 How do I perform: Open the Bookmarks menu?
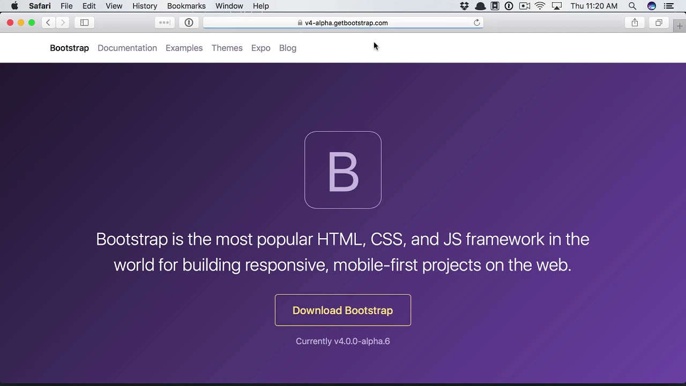(x=186, y=6)
